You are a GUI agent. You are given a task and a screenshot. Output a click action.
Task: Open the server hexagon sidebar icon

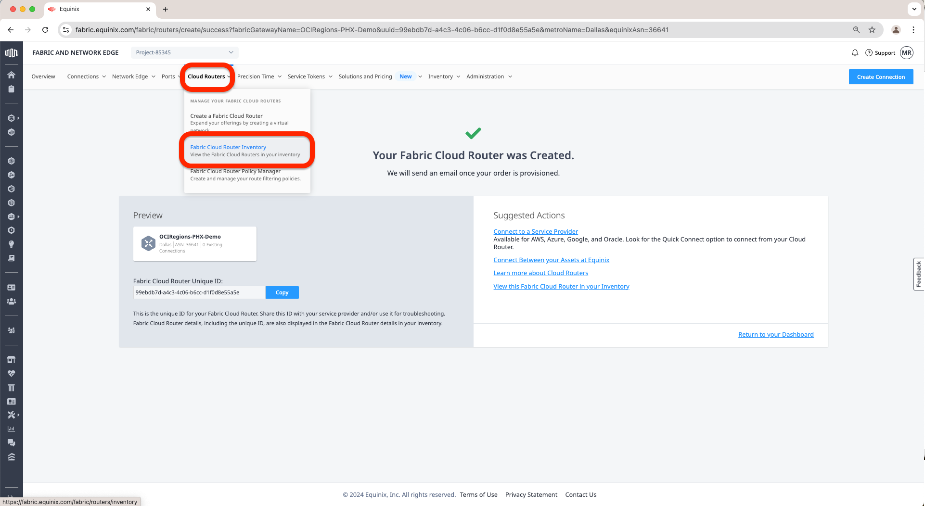click(x=11, y=189)
